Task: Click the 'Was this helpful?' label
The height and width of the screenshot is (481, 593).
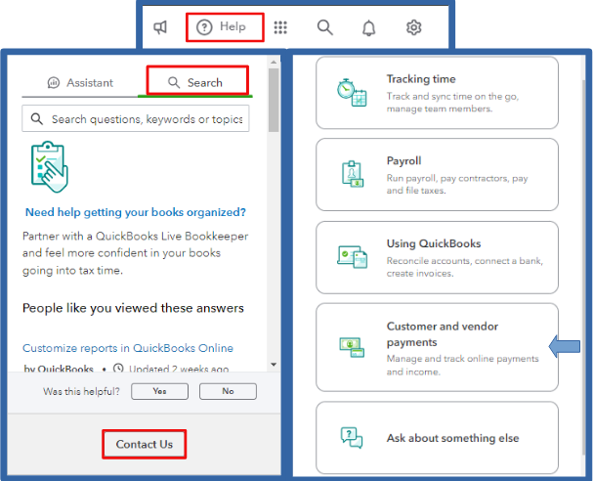Action: tap(81, 391)
